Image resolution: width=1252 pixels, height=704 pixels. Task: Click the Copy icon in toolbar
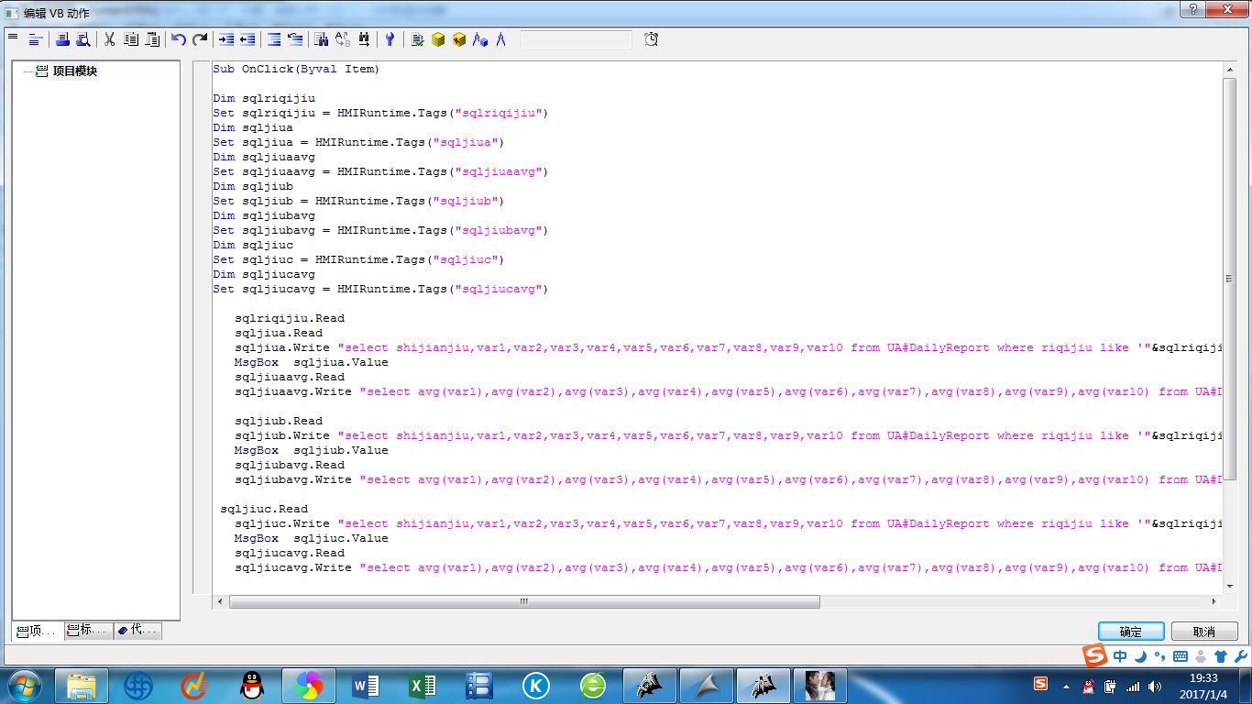131,39
